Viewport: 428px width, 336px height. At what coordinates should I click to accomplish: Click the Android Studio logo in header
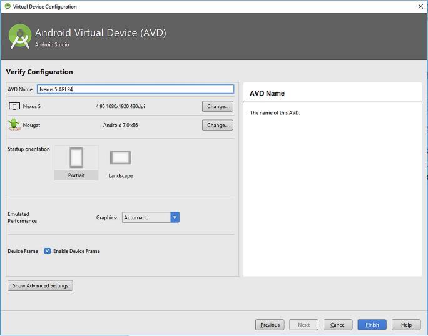19,36
